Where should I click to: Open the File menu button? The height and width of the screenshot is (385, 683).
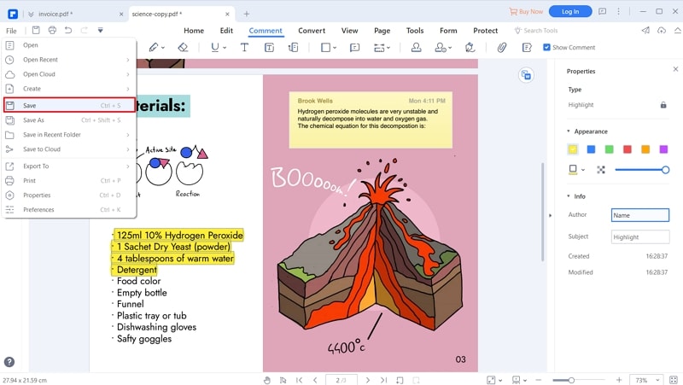pos(11,31)
